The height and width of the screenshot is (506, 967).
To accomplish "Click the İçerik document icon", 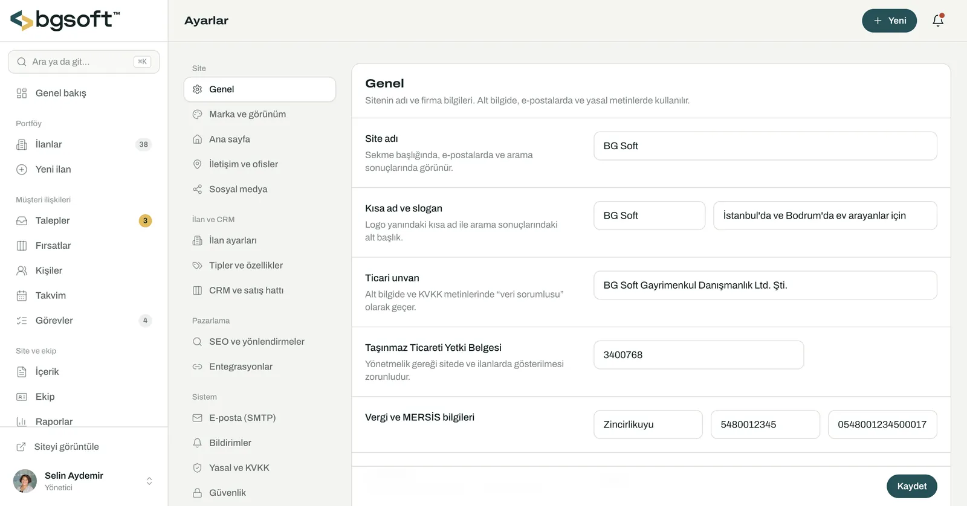I will click(x=22, y=372).
